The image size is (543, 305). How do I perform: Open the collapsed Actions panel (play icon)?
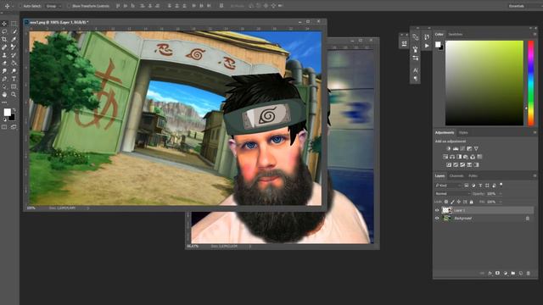[x=427, y=45]
